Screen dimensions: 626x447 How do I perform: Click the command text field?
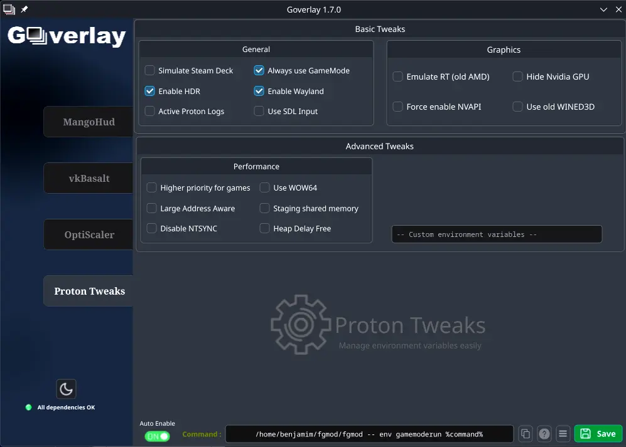tap(369, 434)
